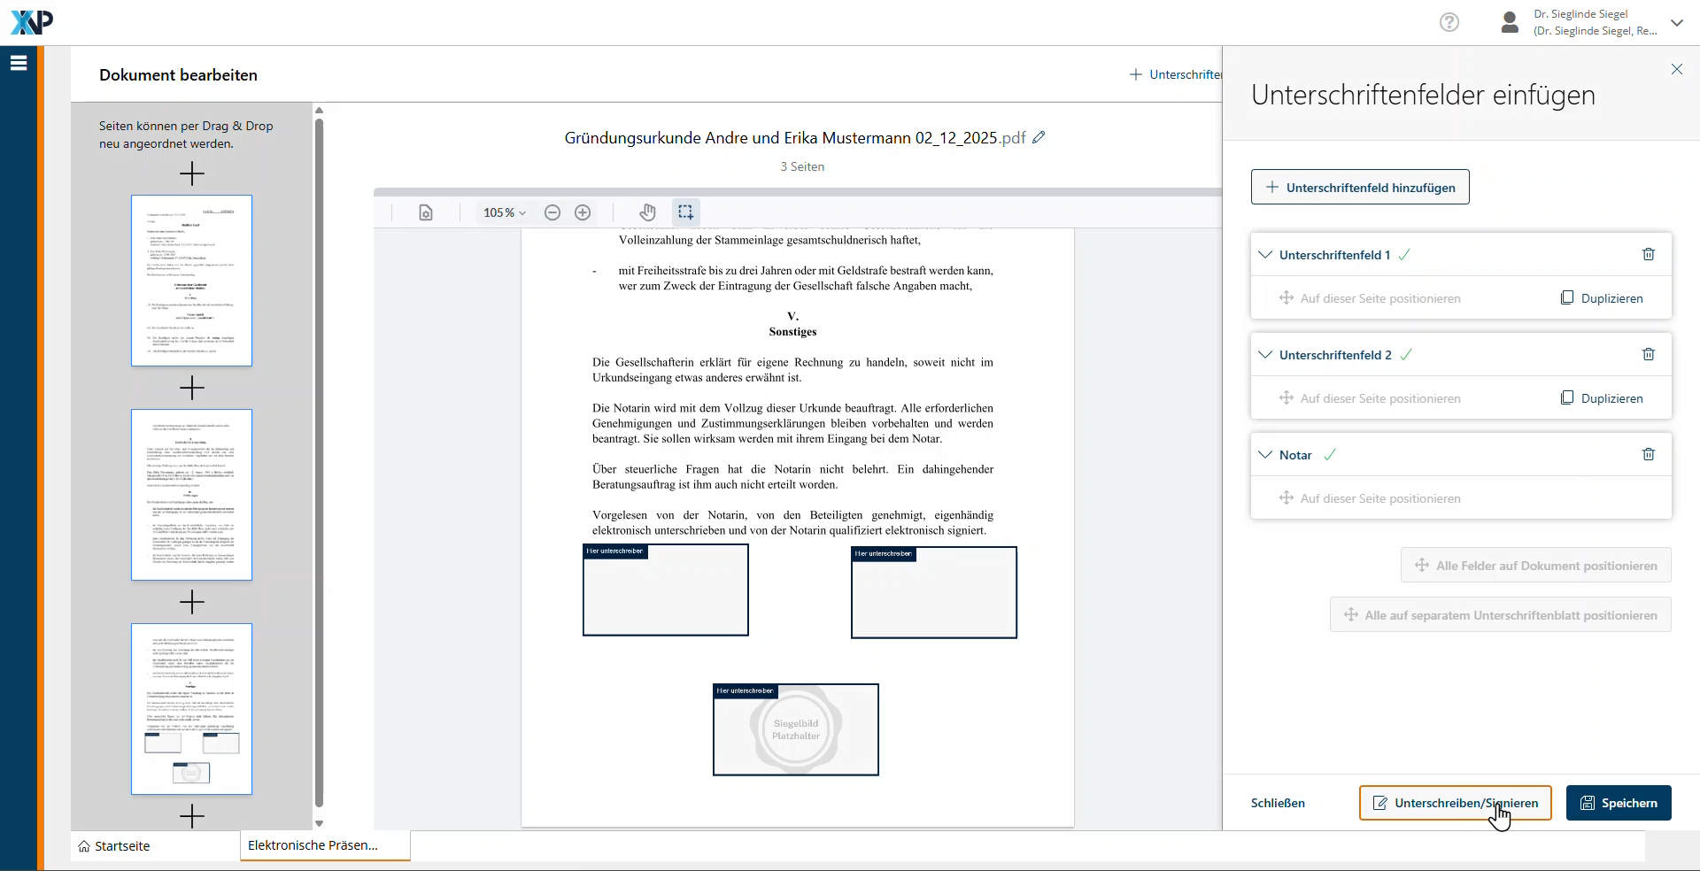Image resolution: width=1700 pixels, height=871 pixels.
Task: Click the zoom out minus icon
Action: pyautogui.click(x=552, y=212)
